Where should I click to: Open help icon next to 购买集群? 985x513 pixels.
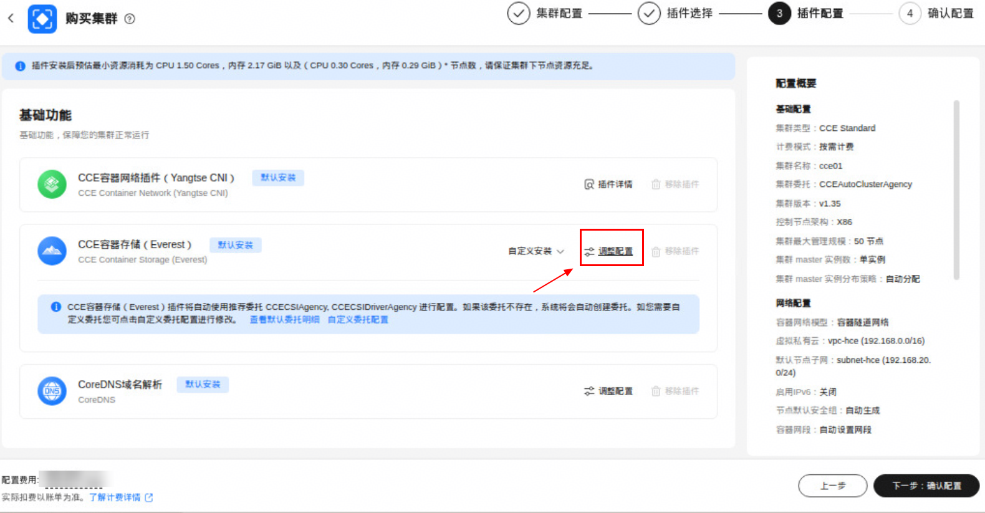coord(130,19)
